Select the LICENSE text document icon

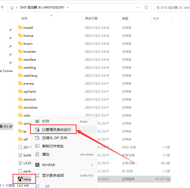pyautogui.click(x=20, y=163)
